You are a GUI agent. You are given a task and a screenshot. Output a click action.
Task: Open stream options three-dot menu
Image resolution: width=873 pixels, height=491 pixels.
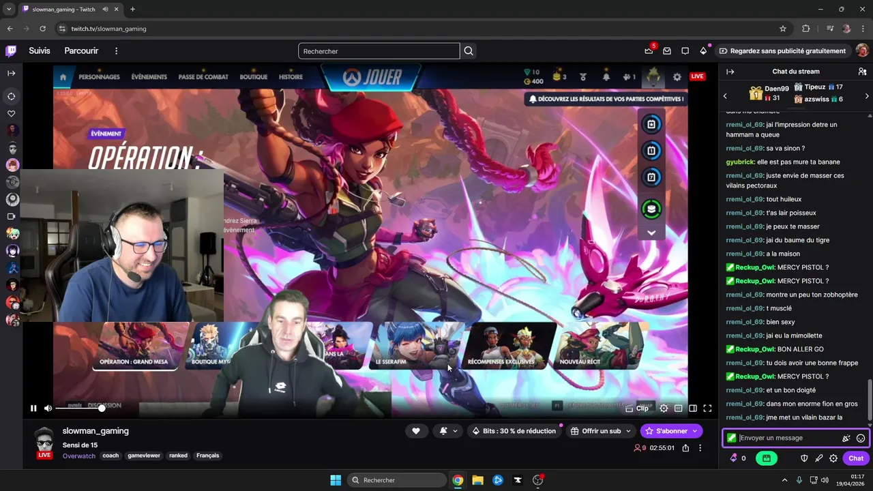click(x=700, y=448)
